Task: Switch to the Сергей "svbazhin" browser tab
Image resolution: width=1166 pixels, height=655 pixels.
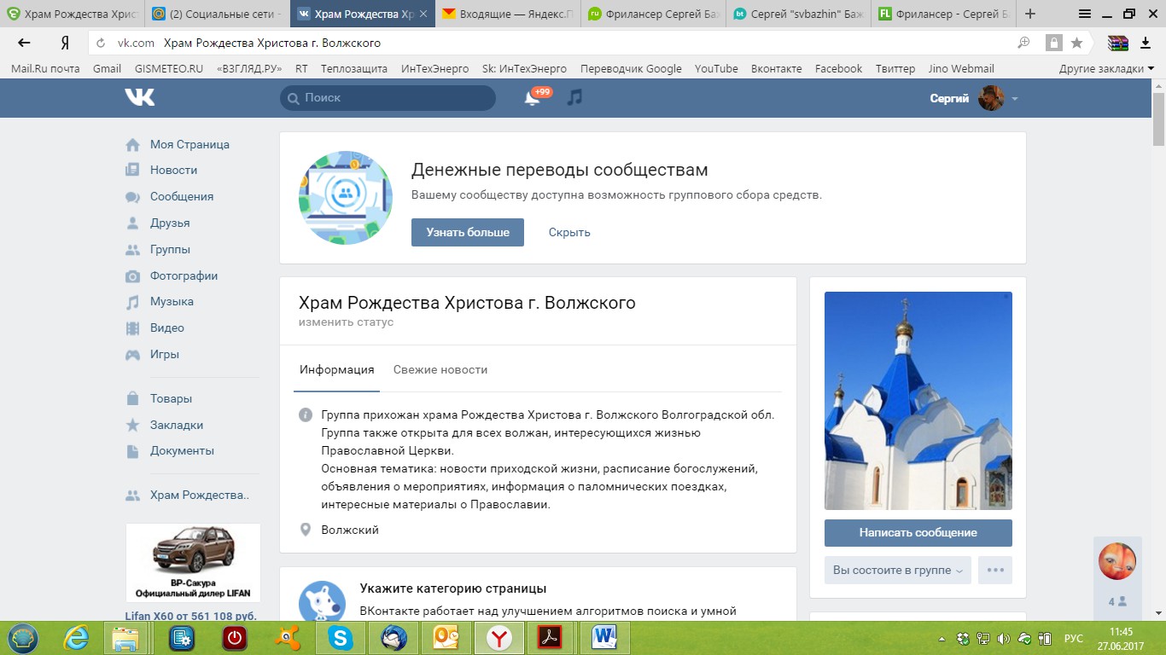Action: point(798,14)
